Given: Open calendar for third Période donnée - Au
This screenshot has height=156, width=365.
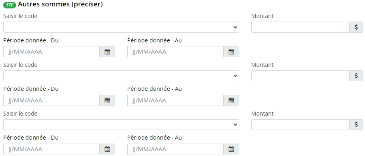Looking at the screenshot, I should pos(231,149).
